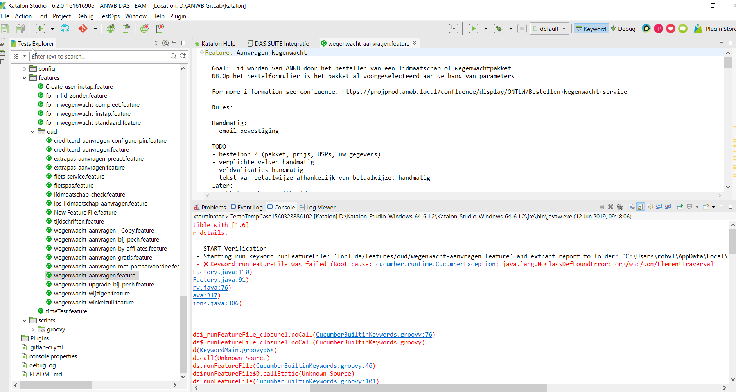
Task: Click the green plus New item icon
Action: point(40,29)
